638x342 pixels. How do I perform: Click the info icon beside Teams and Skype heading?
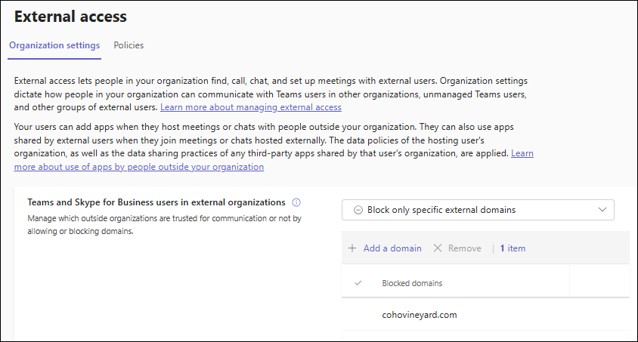pos(296,202)
